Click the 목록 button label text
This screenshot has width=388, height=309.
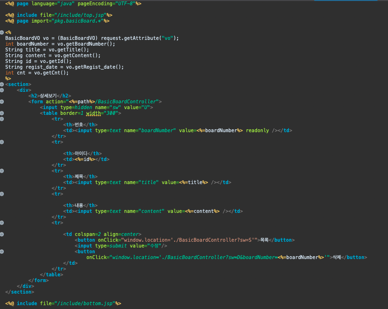[264, 240]
